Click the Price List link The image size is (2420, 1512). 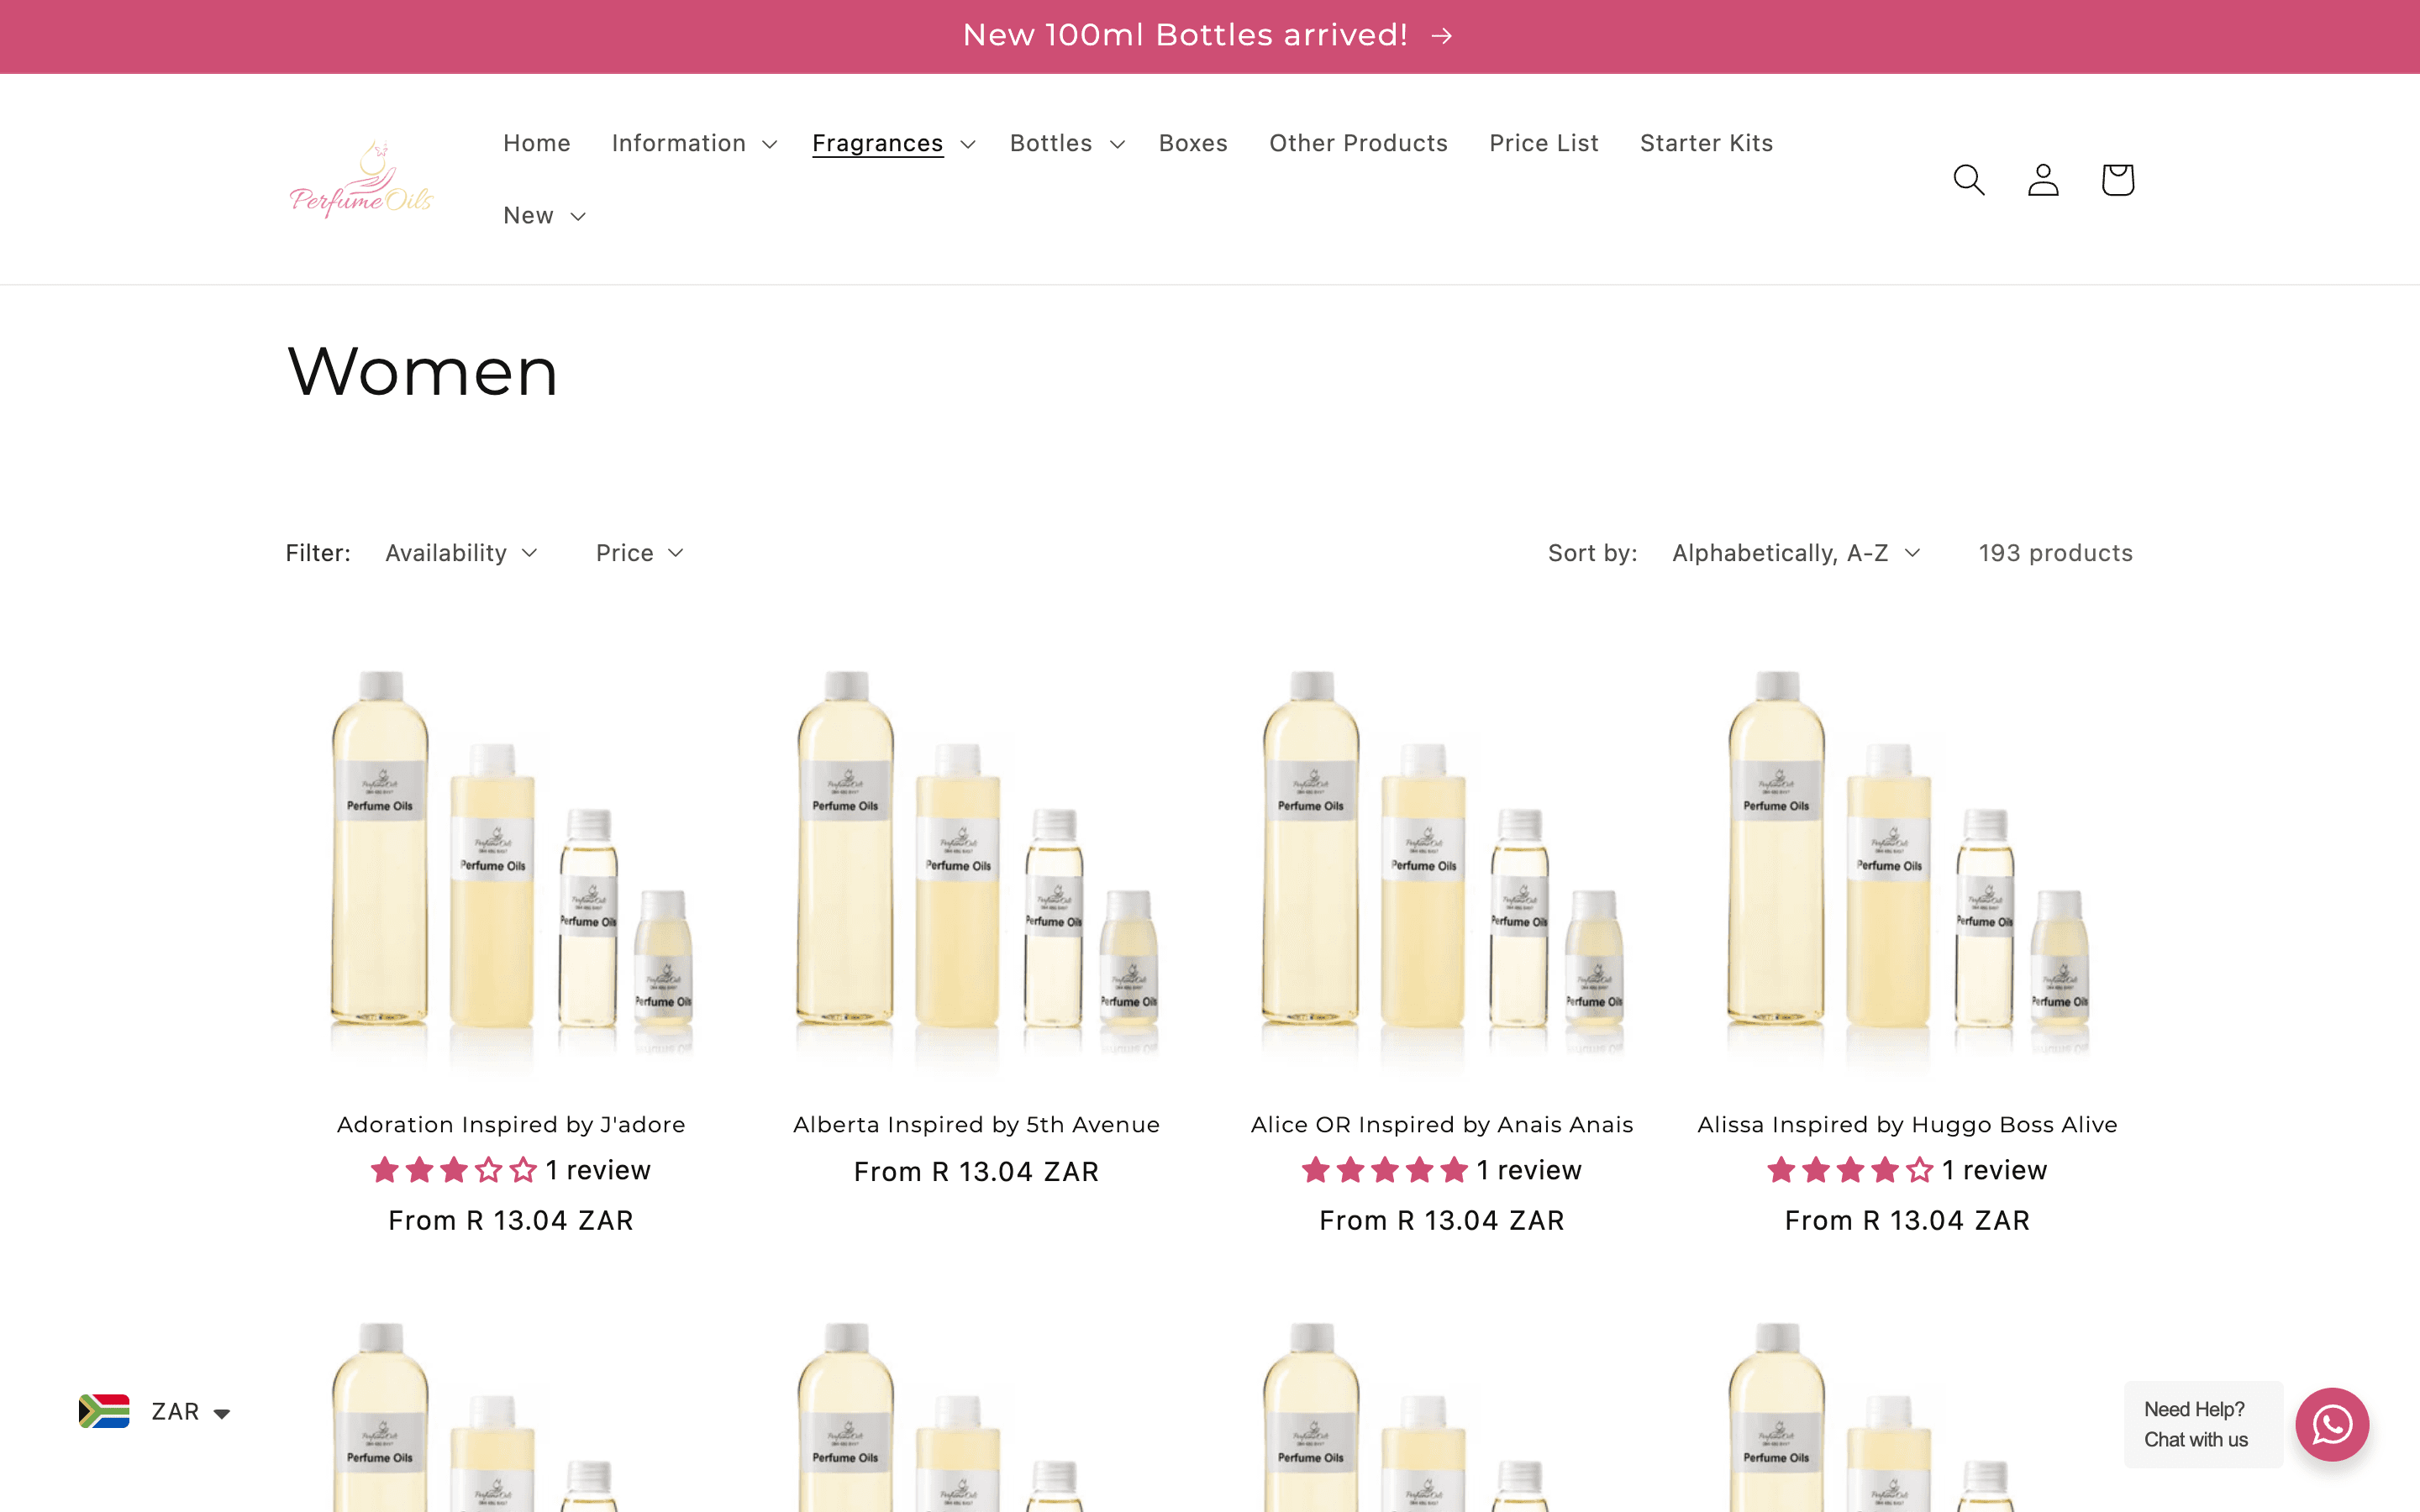point(1543,143)
